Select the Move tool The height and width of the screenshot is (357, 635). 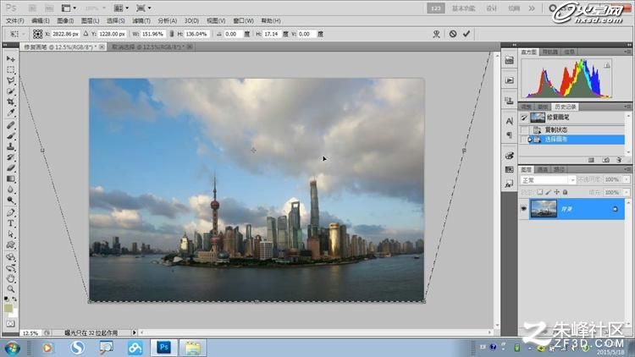tap(10, 59)
